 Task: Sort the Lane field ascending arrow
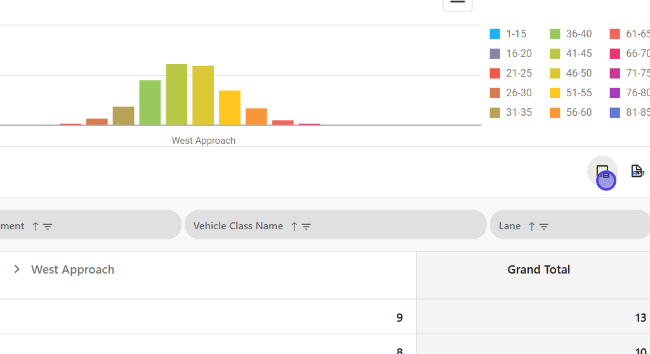(532, 226)
